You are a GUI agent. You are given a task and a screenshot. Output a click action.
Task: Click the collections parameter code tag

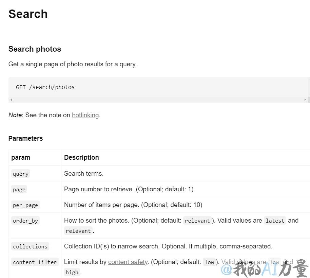(30, 246)
